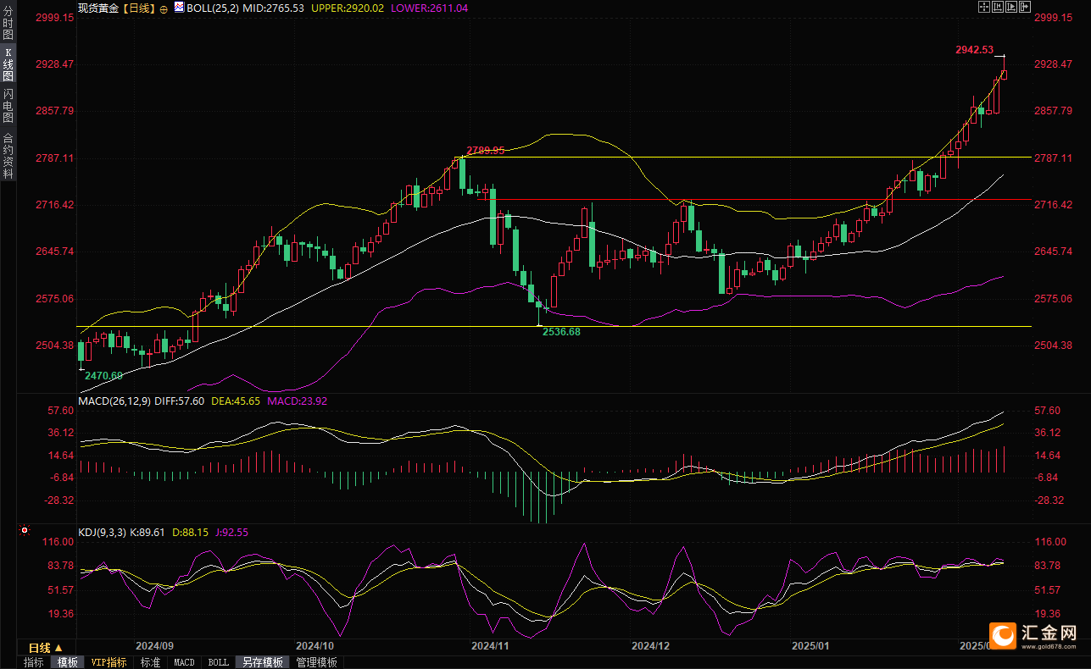Click the 2470.68 low price label

103,375
